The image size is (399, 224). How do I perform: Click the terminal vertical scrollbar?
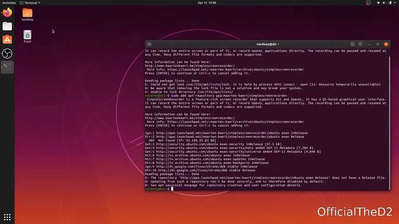coord(390,123)
